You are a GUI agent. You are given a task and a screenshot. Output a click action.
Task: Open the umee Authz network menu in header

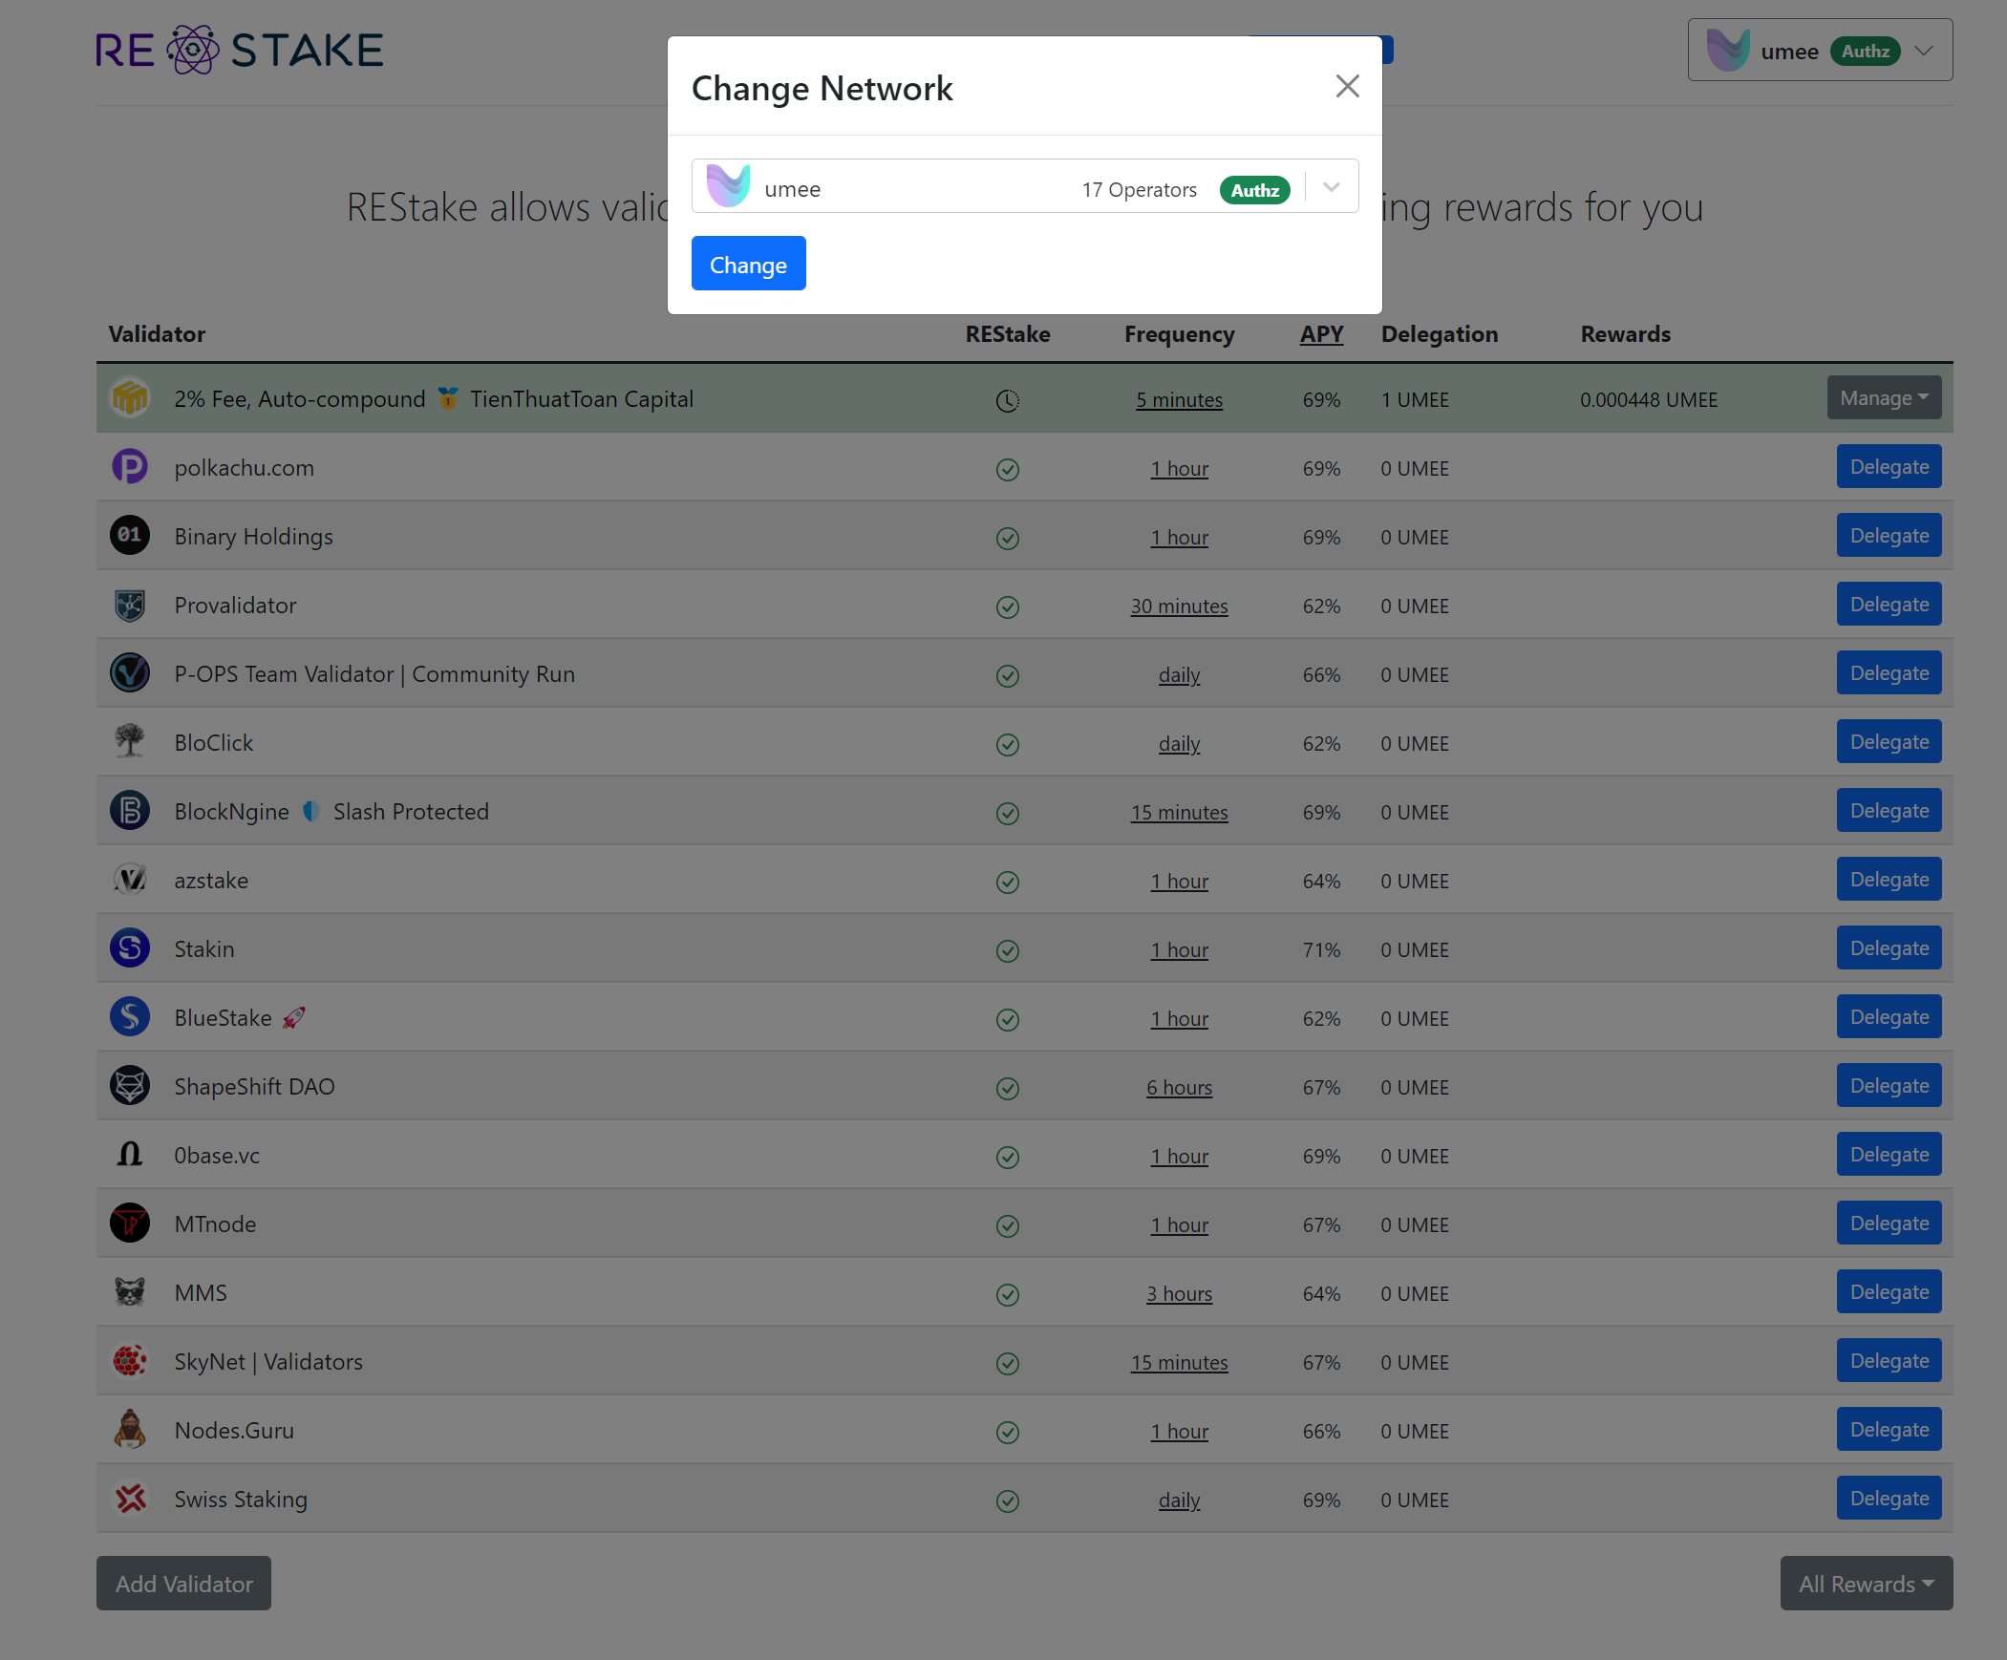click(x=1819, y=51)
